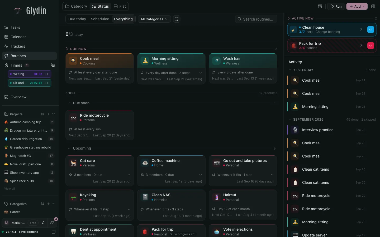The image size is (380, 237).
Task: Check off Clean house current step
Action: [370, 29]
